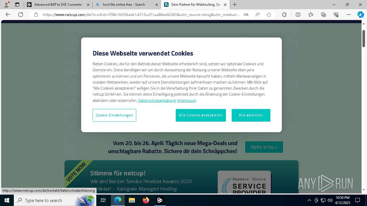Open the translate page icon
Image resolution: width=367 pixels, height=206 pixels.
point(246,15)
